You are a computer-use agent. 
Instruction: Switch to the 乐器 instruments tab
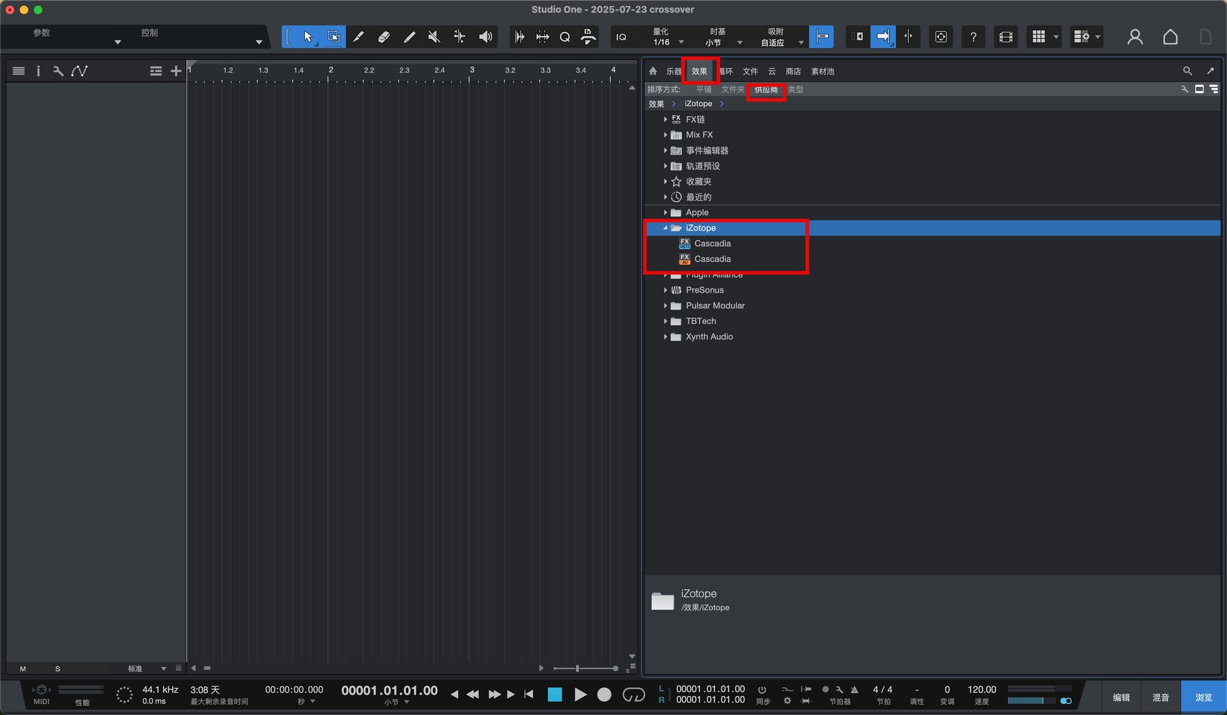[x=674, y=72]
